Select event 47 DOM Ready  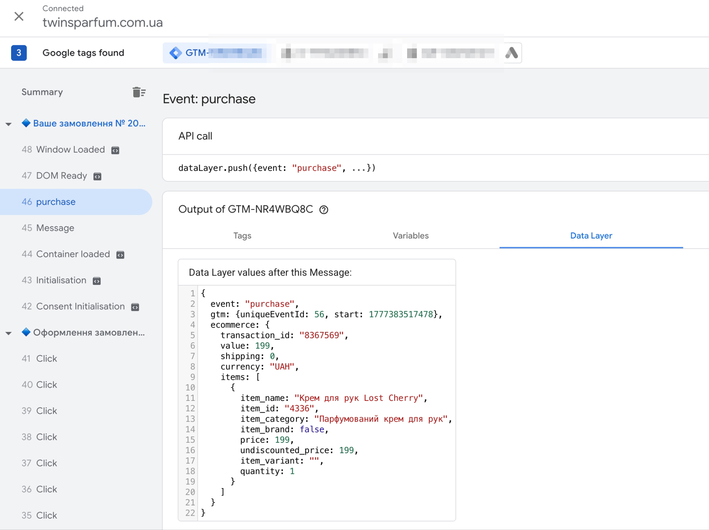tap(54, 176)
